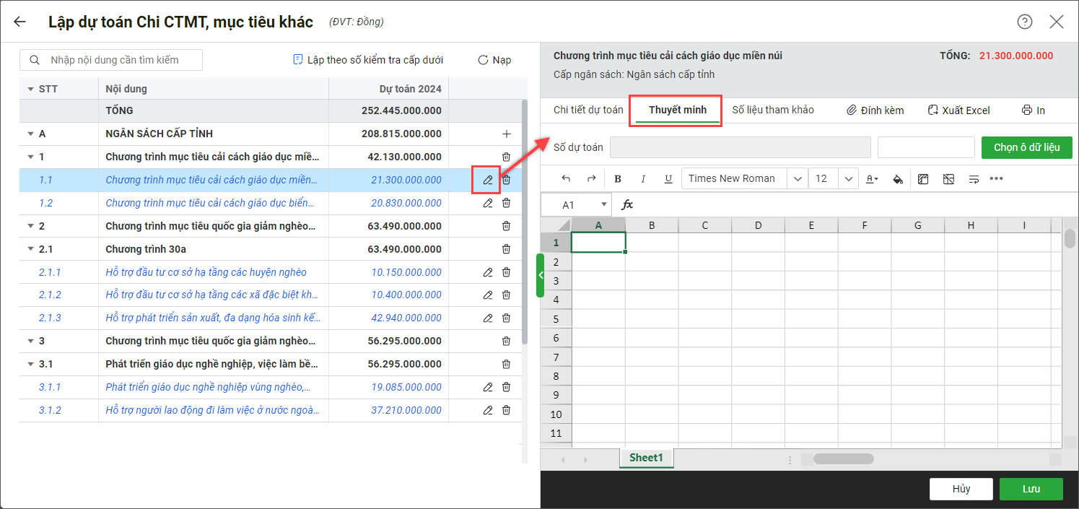Open the fill color bucket

click(x=898, y=179)
